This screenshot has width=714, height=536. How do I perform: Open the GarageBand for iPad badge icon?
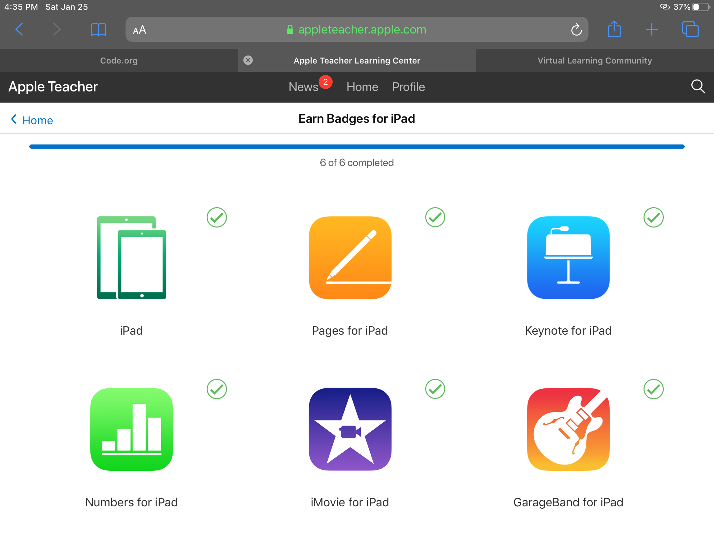pyautogui.click(x=568, y=429)
